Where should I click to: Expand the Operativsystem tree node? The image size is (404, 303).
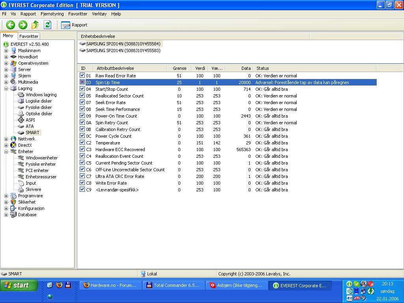6,64
